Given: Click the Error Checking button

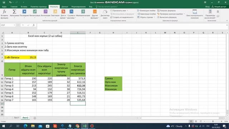Looking at the screenshot, I should (x=170, y=14).
